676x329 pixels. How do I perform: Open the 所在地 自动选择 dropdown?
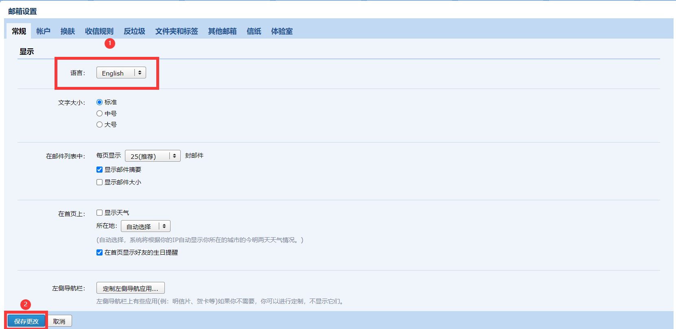[x=146, y=226]
